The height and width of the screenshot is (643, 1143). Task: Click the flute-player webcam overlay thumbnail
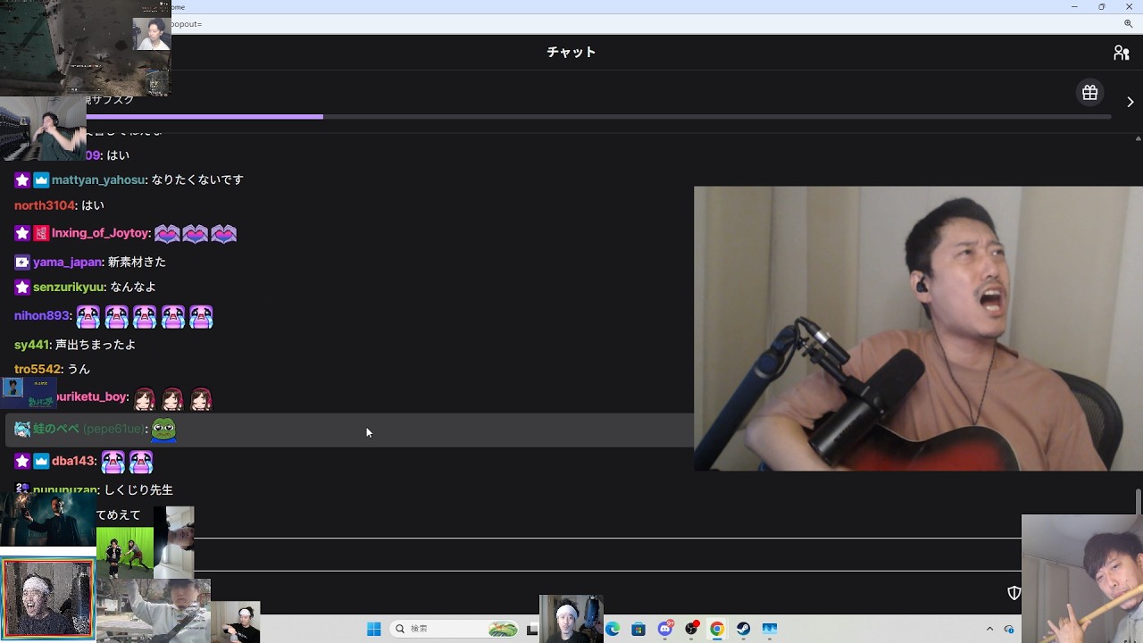[x=1082, y=579]
